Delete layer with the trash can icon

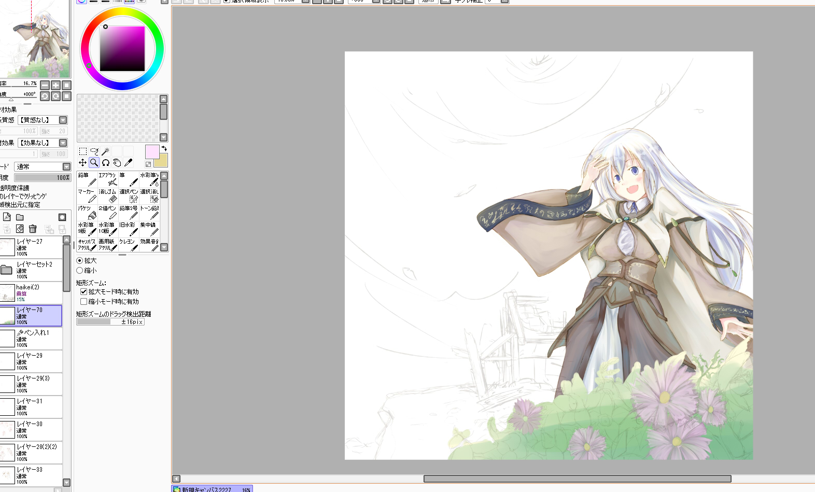(x=33, y=229)
